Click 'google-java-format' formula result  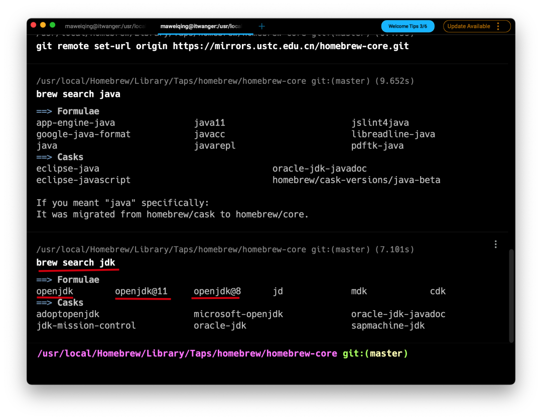coord(83,134)
